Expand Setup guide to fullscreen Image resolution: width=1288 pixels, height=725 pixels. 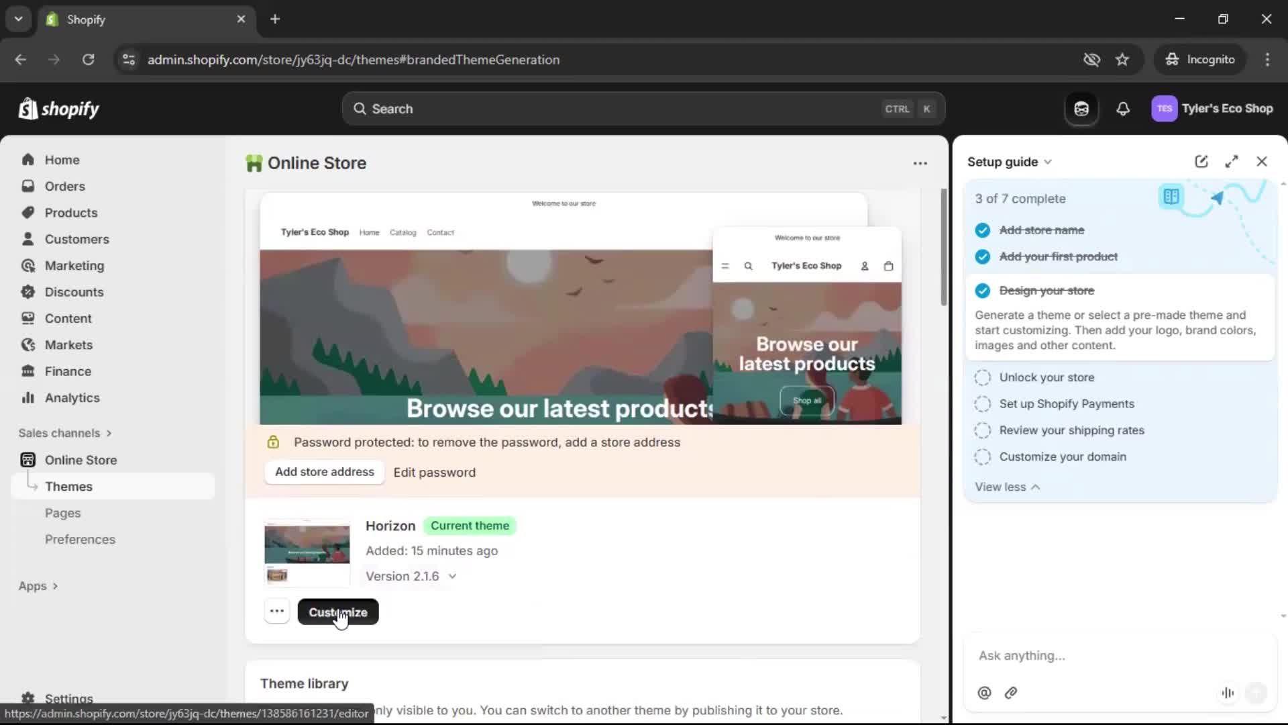click(1232, 161)
